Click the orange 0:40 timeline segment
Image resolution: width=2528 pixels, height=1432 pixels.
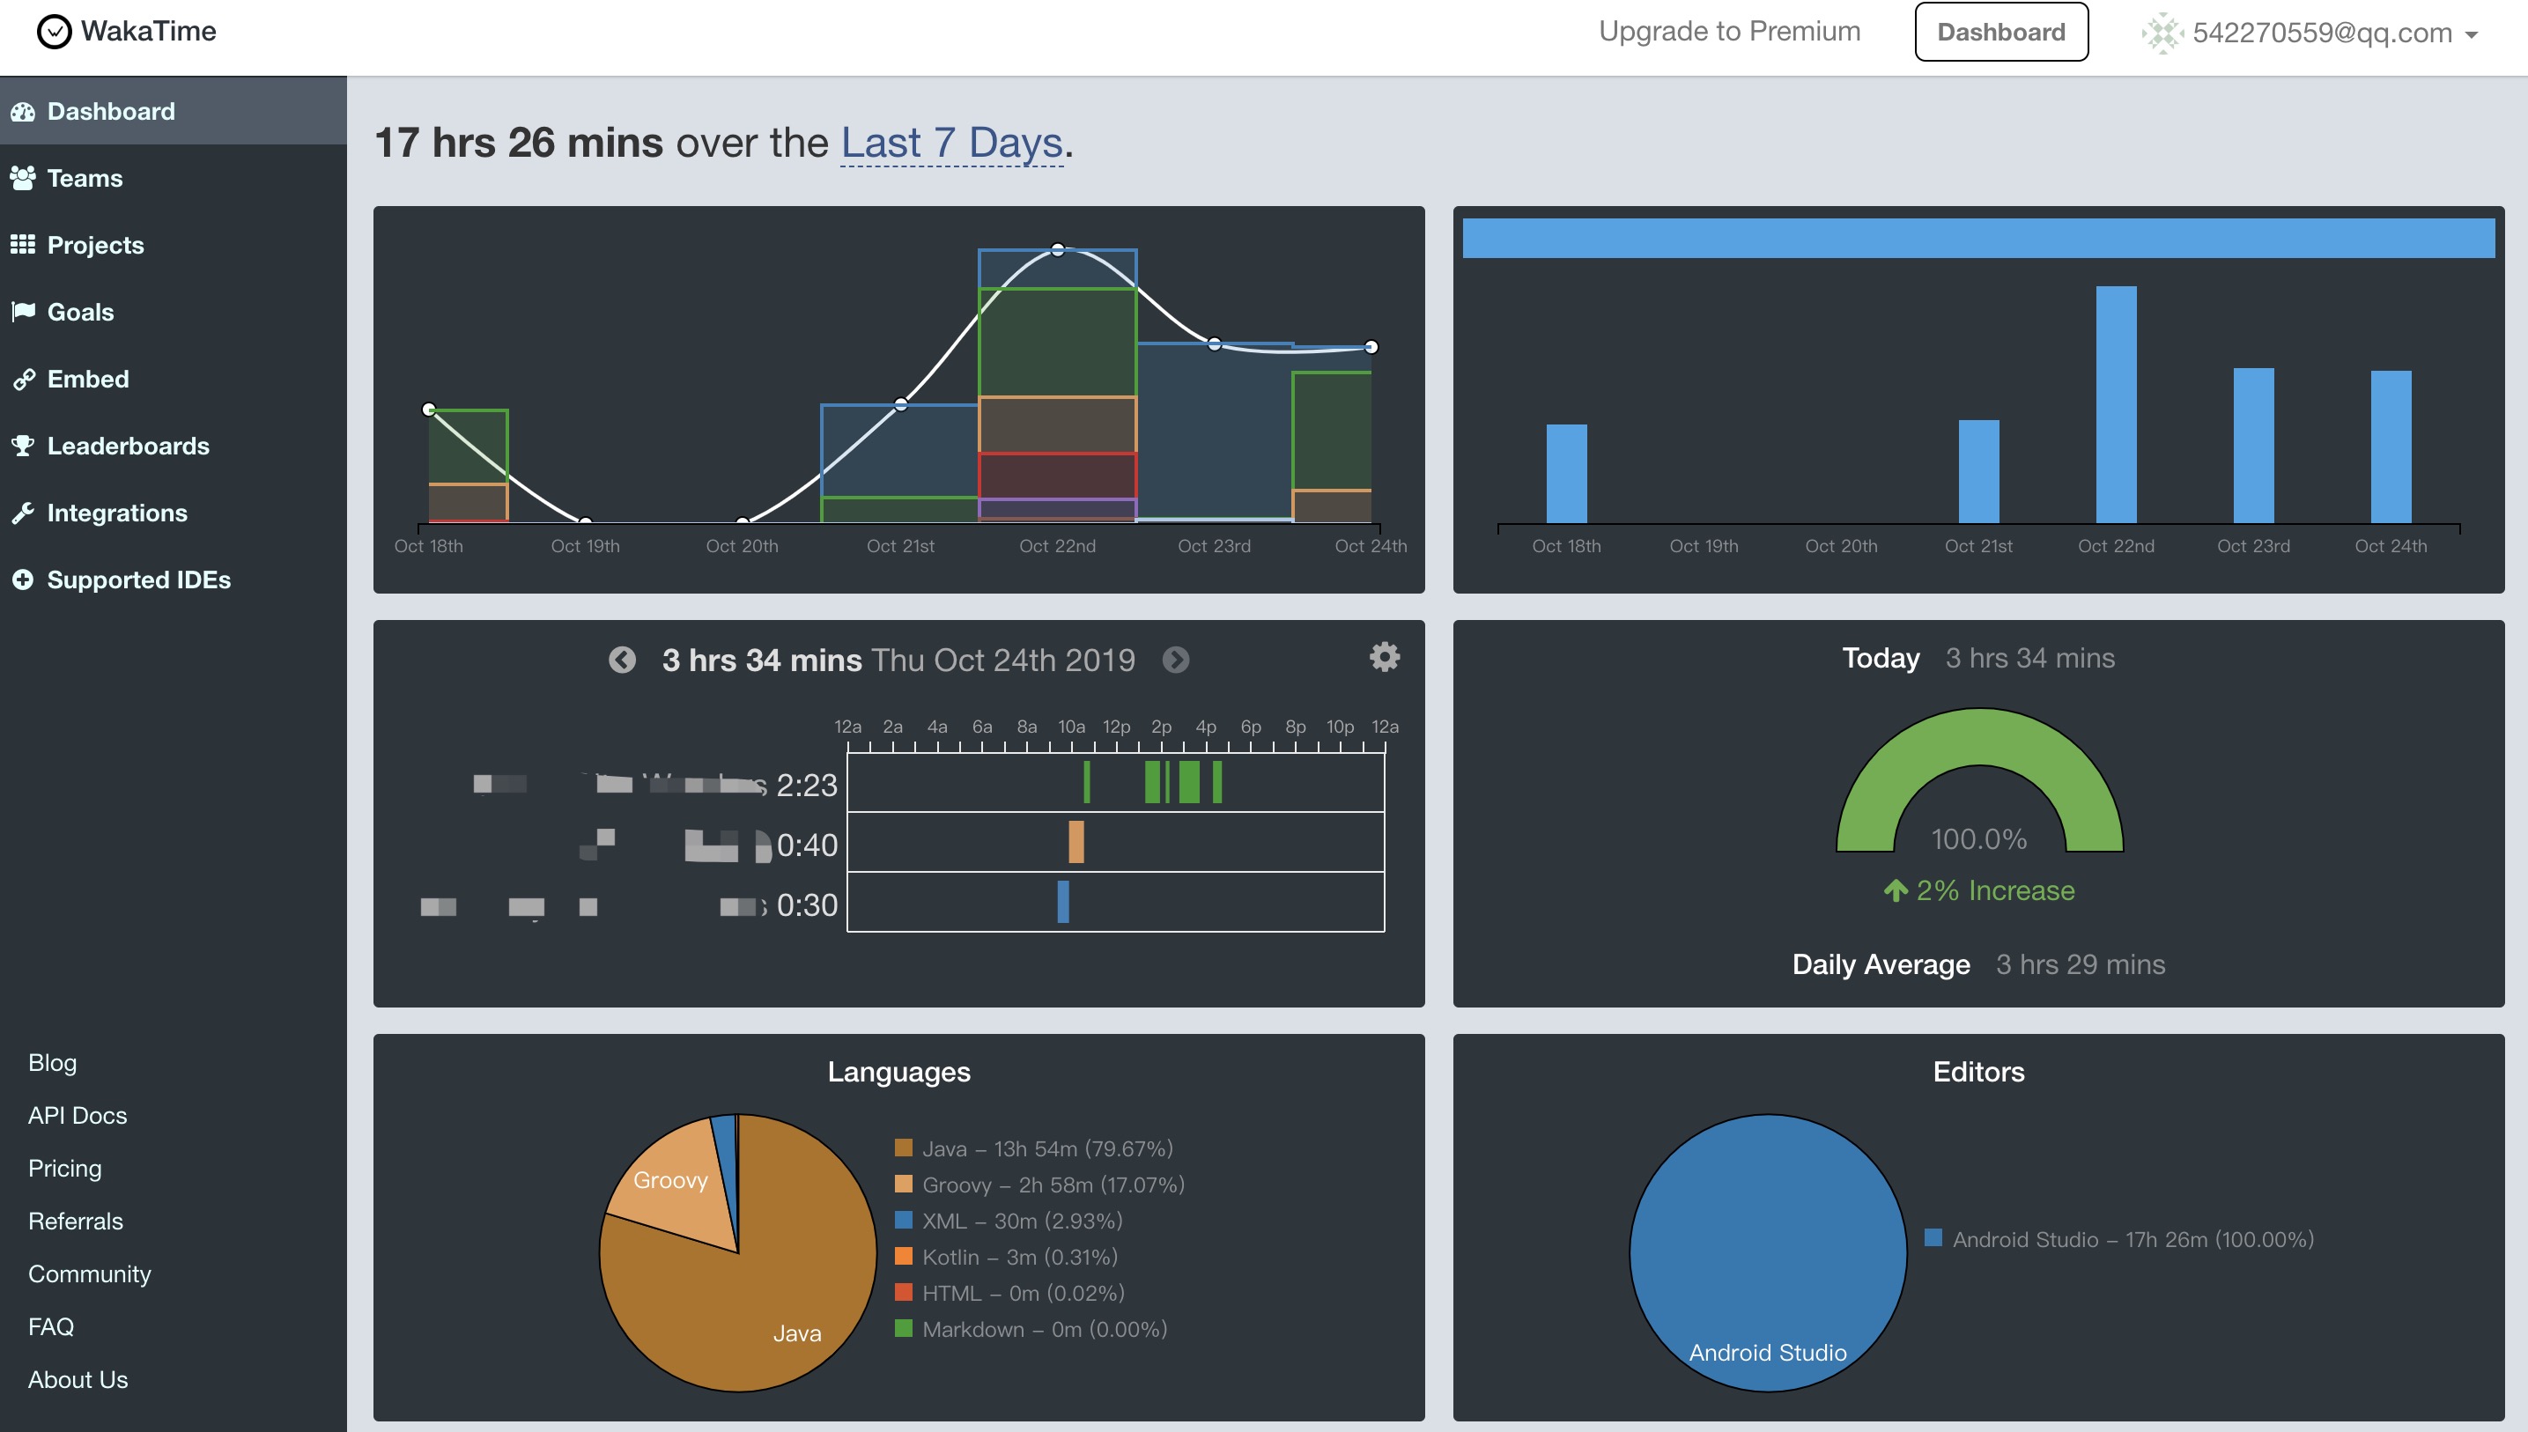(1076, 843)
